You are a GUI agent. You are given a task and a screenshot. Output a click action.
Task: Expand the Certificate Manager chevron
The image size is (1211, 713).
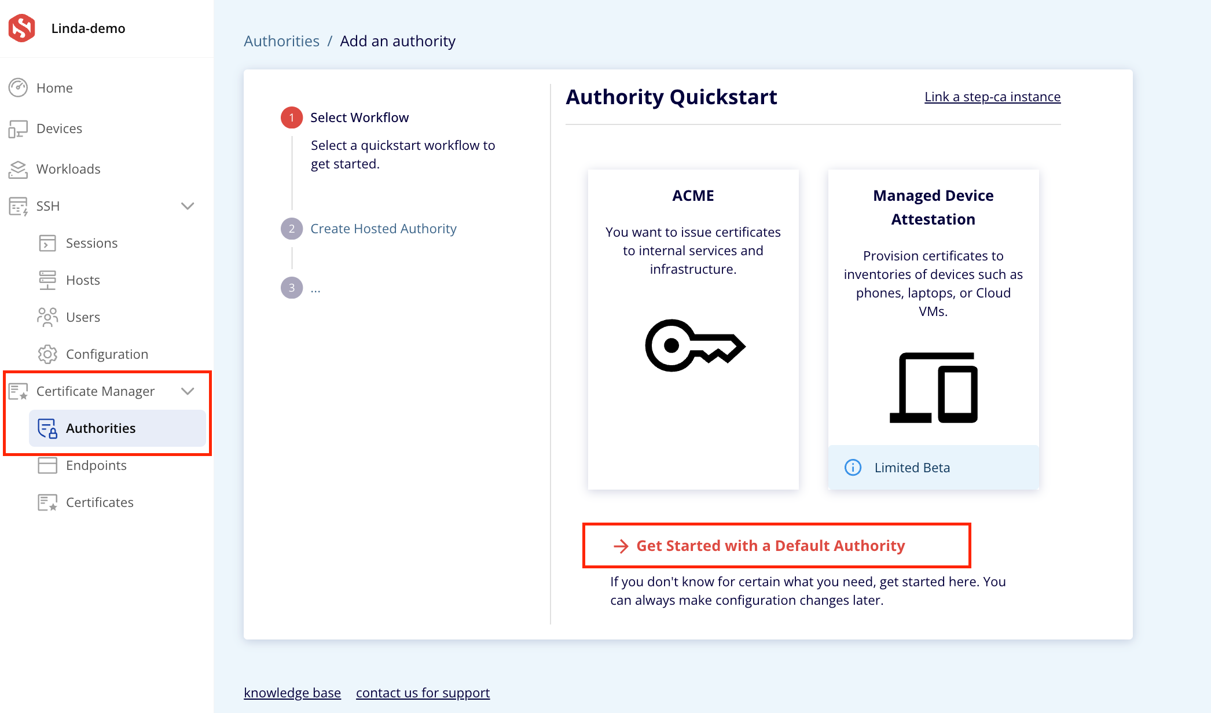(x=188, y=391)
